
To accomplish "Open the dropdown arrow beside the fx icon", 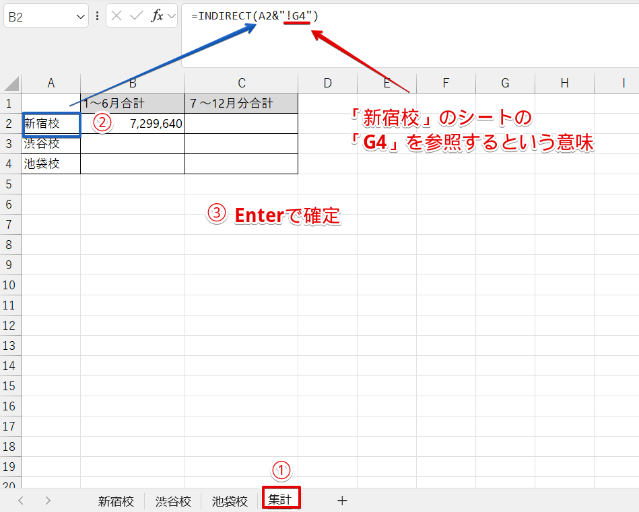I will point(172,16).
